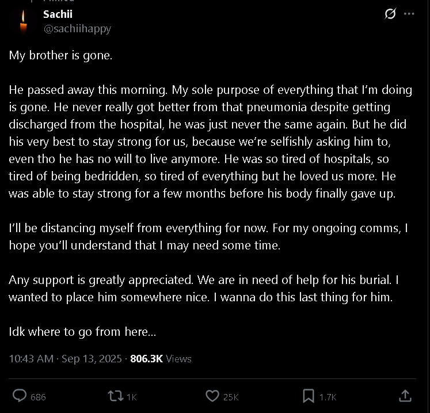Click the paragraph mentioning ongoing comms
The width and height of the screenshot is (430, 413).
pos(208,237)
